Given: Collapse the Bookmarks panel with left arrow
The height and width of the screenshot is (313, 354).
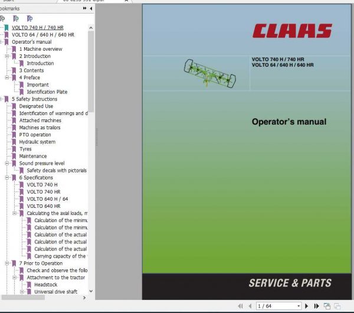Looking at the screenshot, I should click(91, 9).
